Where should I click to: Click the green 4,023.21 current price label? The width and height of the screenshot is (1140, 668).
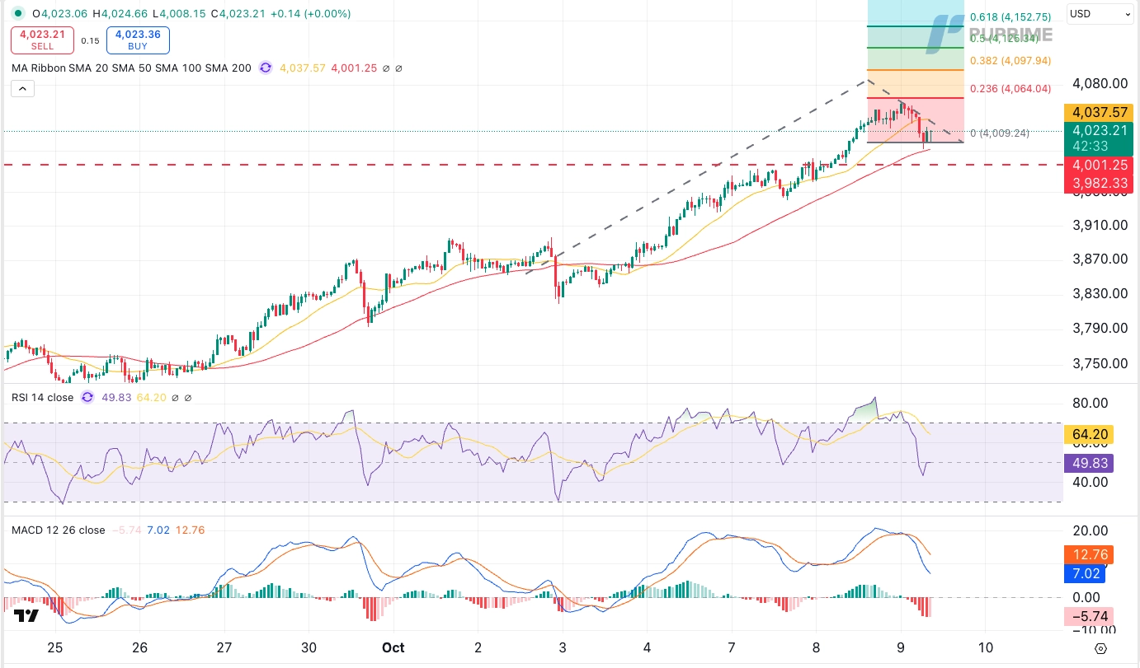[1096, 130]
